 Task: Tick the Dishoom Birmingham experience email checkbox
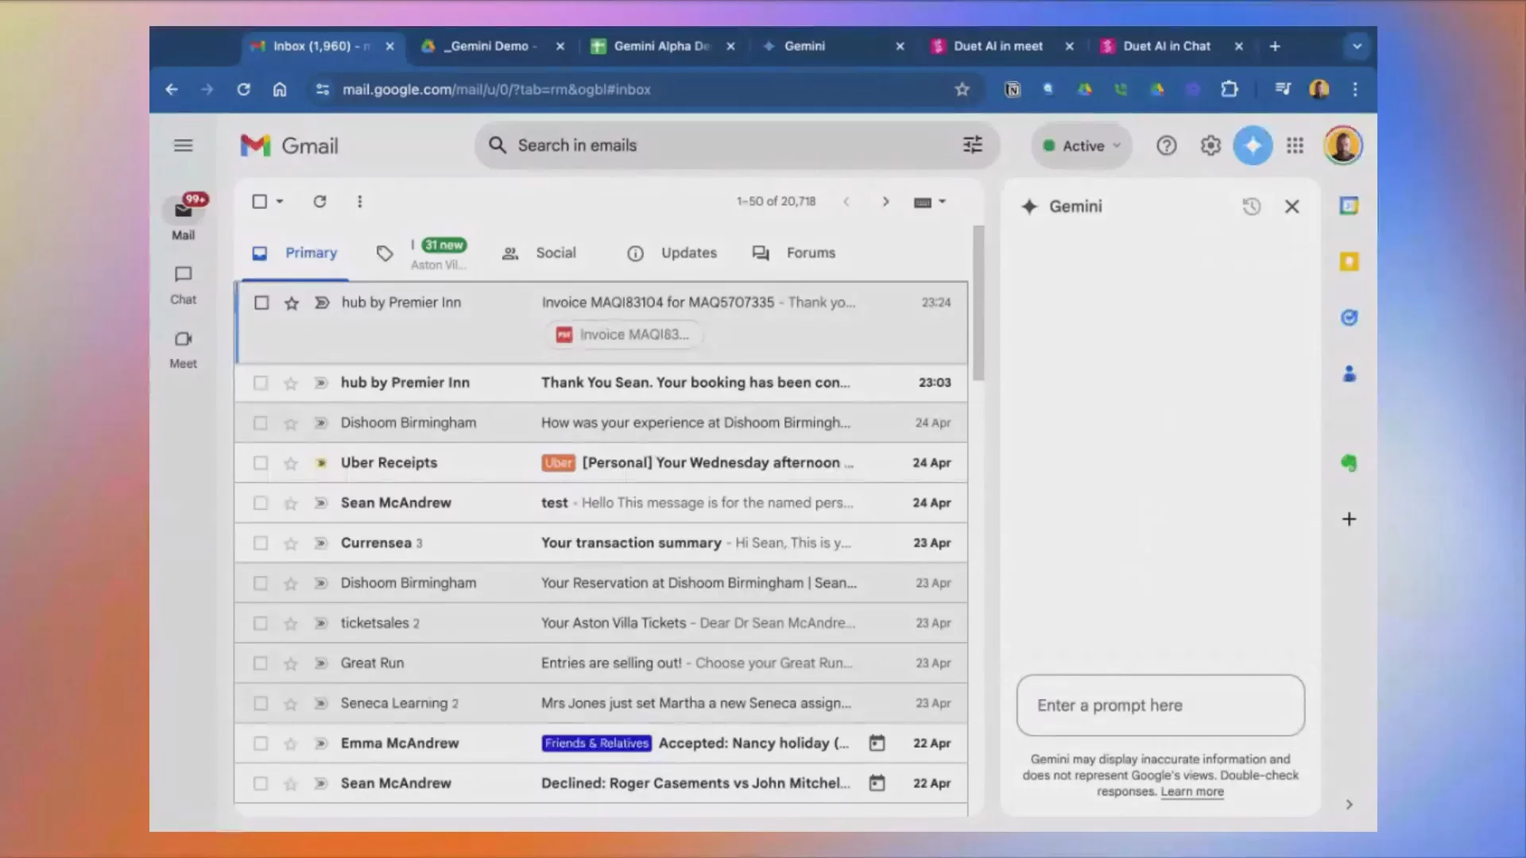(x=260, y=423)
